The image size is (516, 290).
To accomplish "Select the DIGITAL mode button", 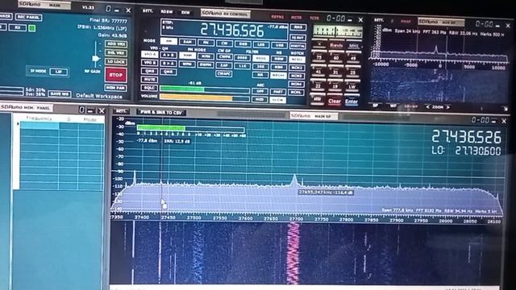I will pos(298,46).
